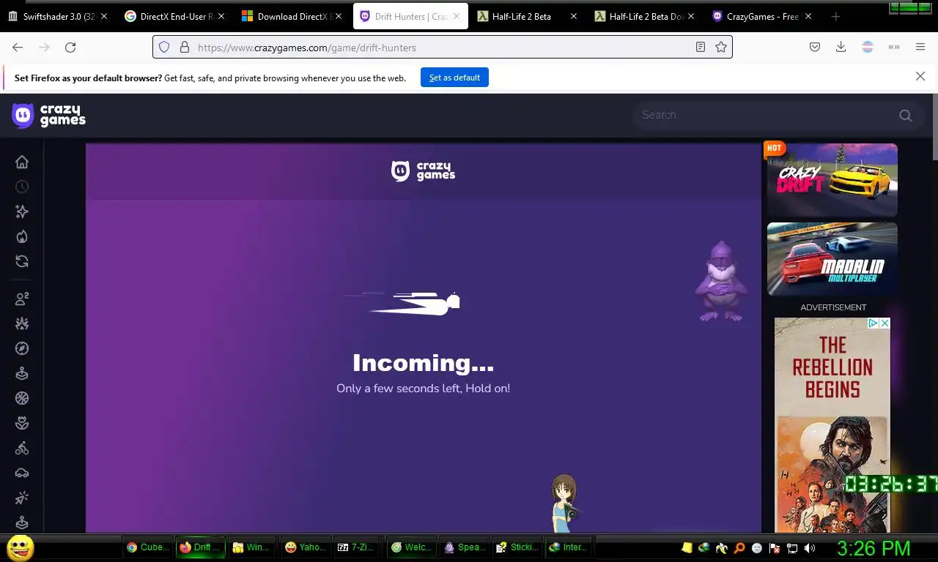
Task: Switch to Yahoo taskbar item
Action: (x=306, y=547)
